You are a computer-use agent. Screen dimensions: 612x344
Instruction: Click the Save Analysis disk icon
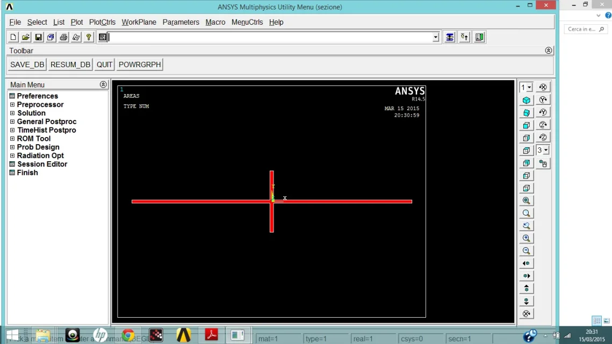tap(38, 37)
